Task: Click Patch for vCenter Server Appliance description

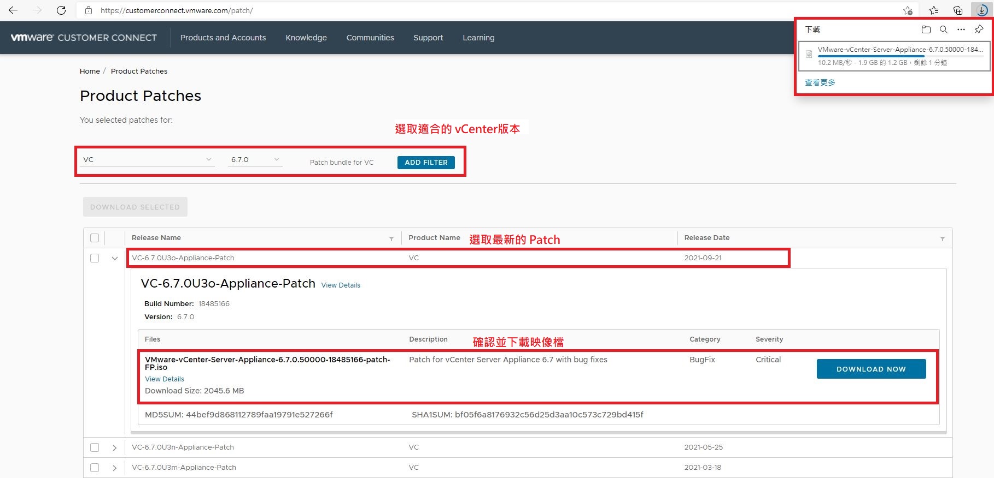Action: (508, 360)
